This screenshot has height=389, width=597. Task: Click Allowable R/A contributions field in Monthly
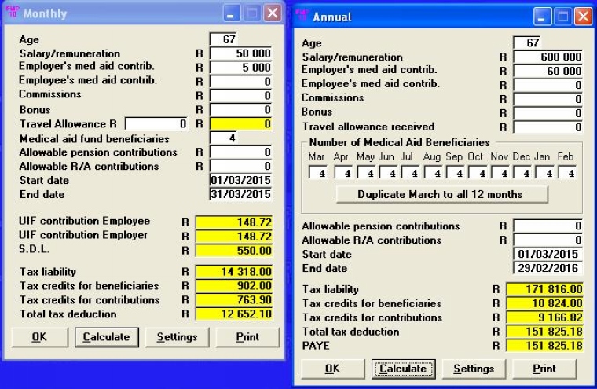click(240, 166)
